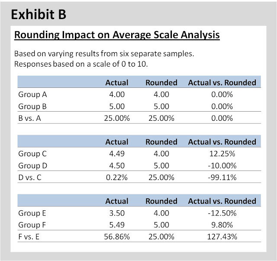Click the Group F row label
This screenshot has height=261, width=277.
point(32,225)
